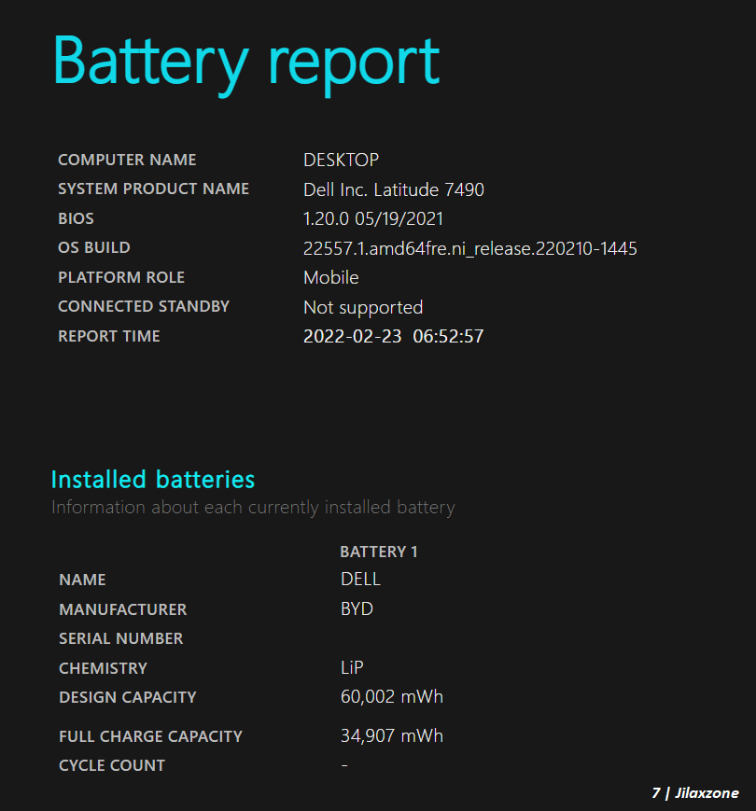Select the Not supported standby value
756x811 pixels.
(x=363, y=308)
